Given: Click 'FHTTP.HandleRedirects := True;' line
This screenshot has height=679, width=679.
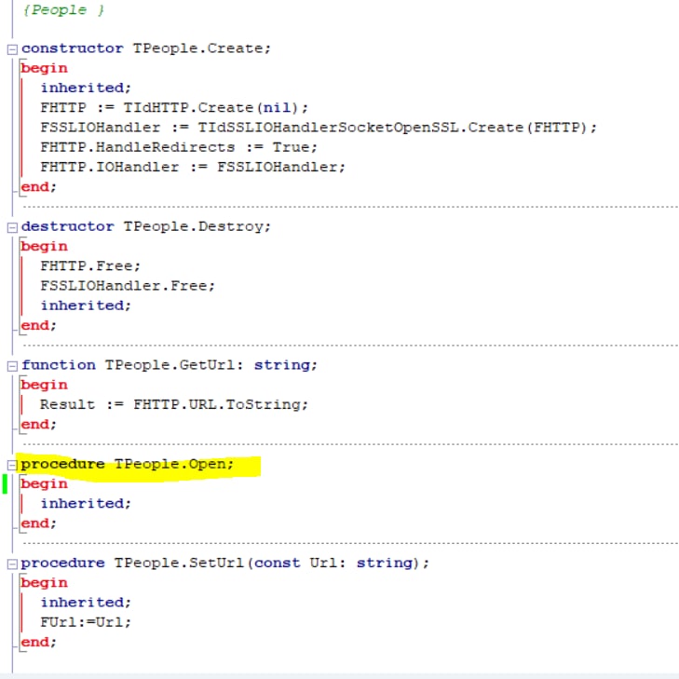Looking at the screenshot, I should tap(179, 147).
